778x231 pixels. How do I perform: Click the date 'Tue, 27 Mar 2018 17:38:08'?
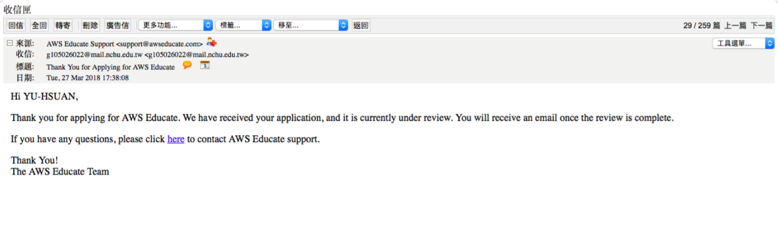point(88,78)
